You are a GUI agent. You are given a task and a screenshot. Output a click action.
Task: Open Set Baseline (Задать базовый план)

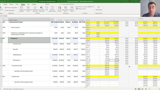point(65,9)
